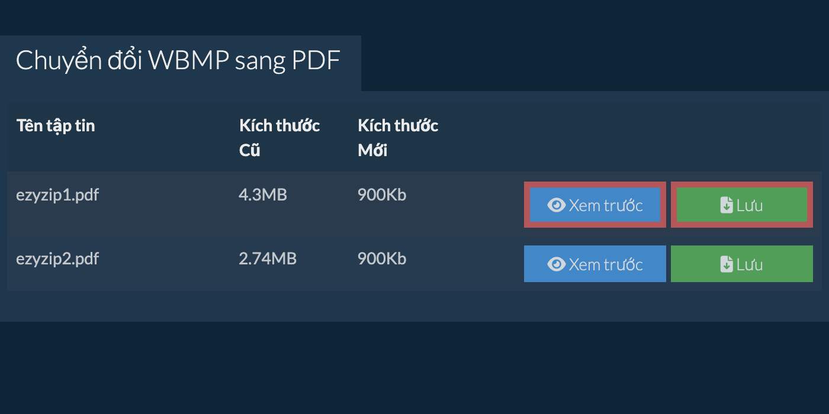
Task: Click the download file icon for ezyzip2.pdf
Action: [x=727, y=264]
